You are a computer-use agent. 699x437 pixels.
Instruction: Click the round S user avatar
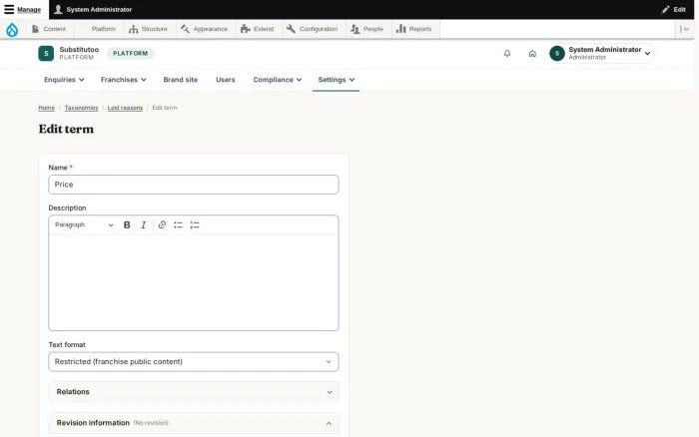coord(557,54)
